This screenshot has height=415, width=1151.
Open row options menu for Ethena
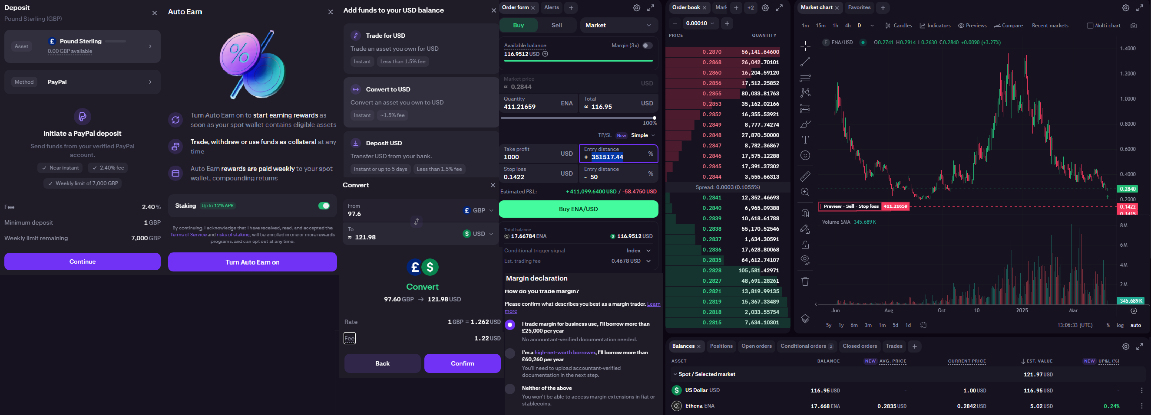tap(1141, 406)
